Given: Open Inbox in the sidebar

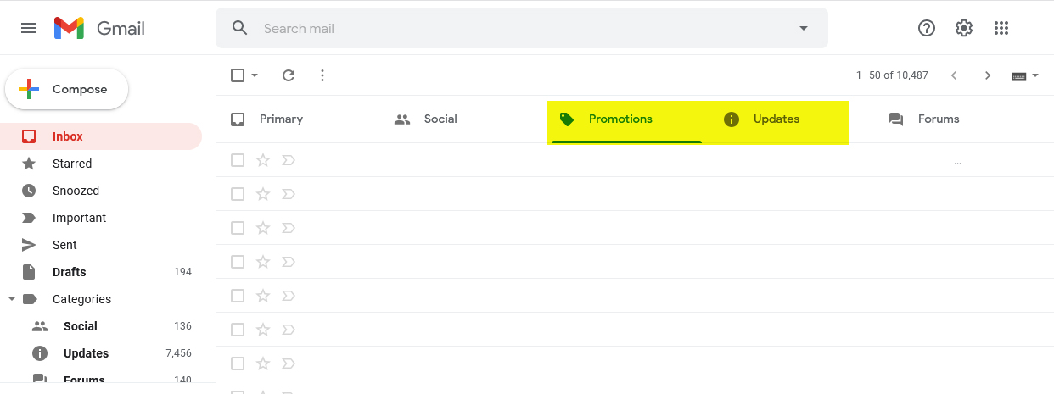Looking at the screenshot, I should (101, 136).
